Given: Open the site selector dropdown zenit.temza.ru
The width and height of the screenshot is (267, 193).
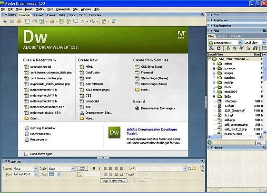Looking at the screenshot, I should (x=240, y=42).
